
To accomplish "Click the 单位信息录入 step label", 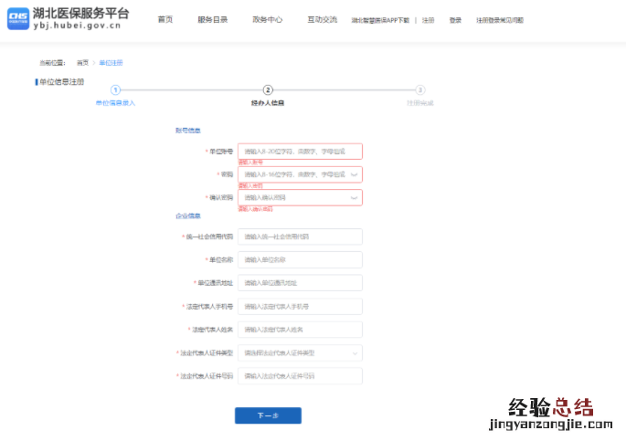I will point(115,103).
